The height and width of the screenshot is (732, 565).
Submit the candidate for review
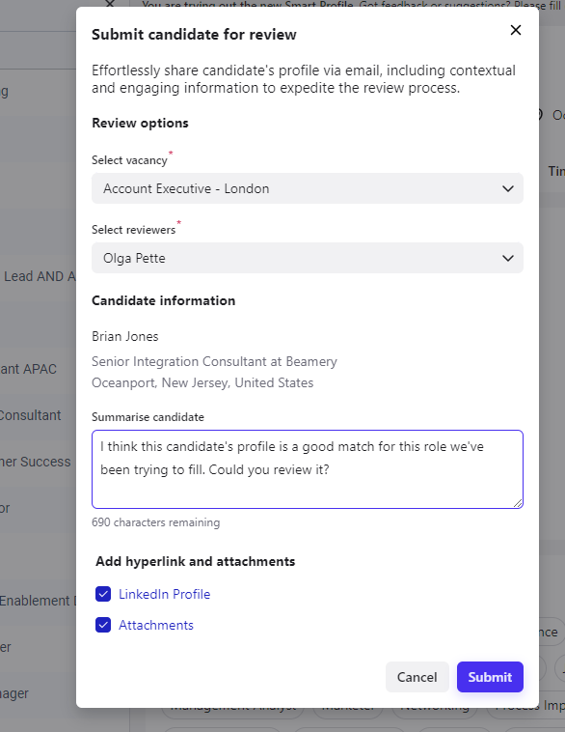point(490,677)
